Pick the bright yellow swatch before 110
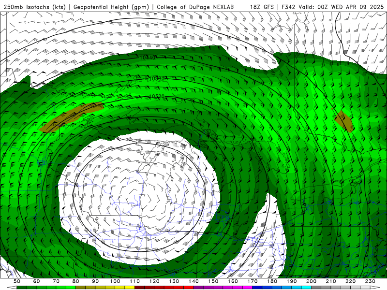The height and width of the screenshot is (290, 387). click(x=130, y=288)
